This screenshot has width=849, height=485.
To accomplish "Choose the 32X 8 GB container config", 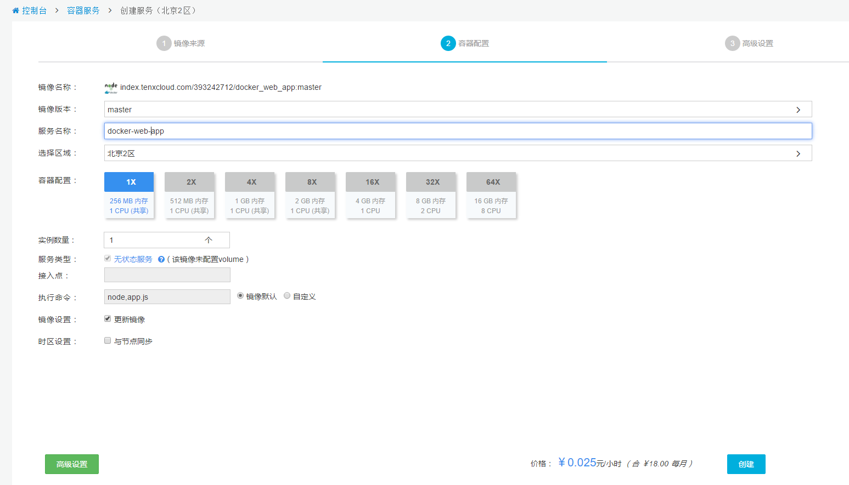I will (431, 195).
